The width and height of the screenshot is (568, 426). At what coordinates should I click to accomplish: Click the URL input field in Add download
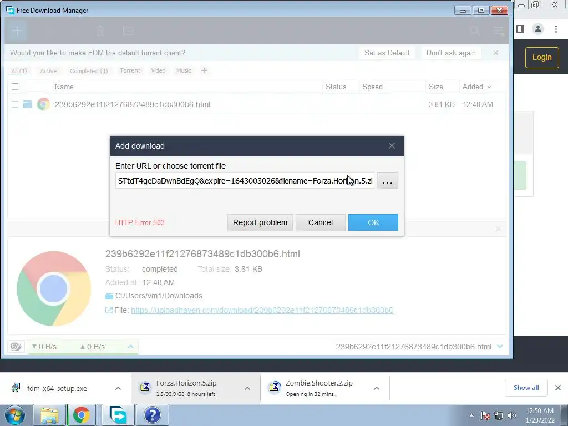pyautogui.click(x=245, y=181)
